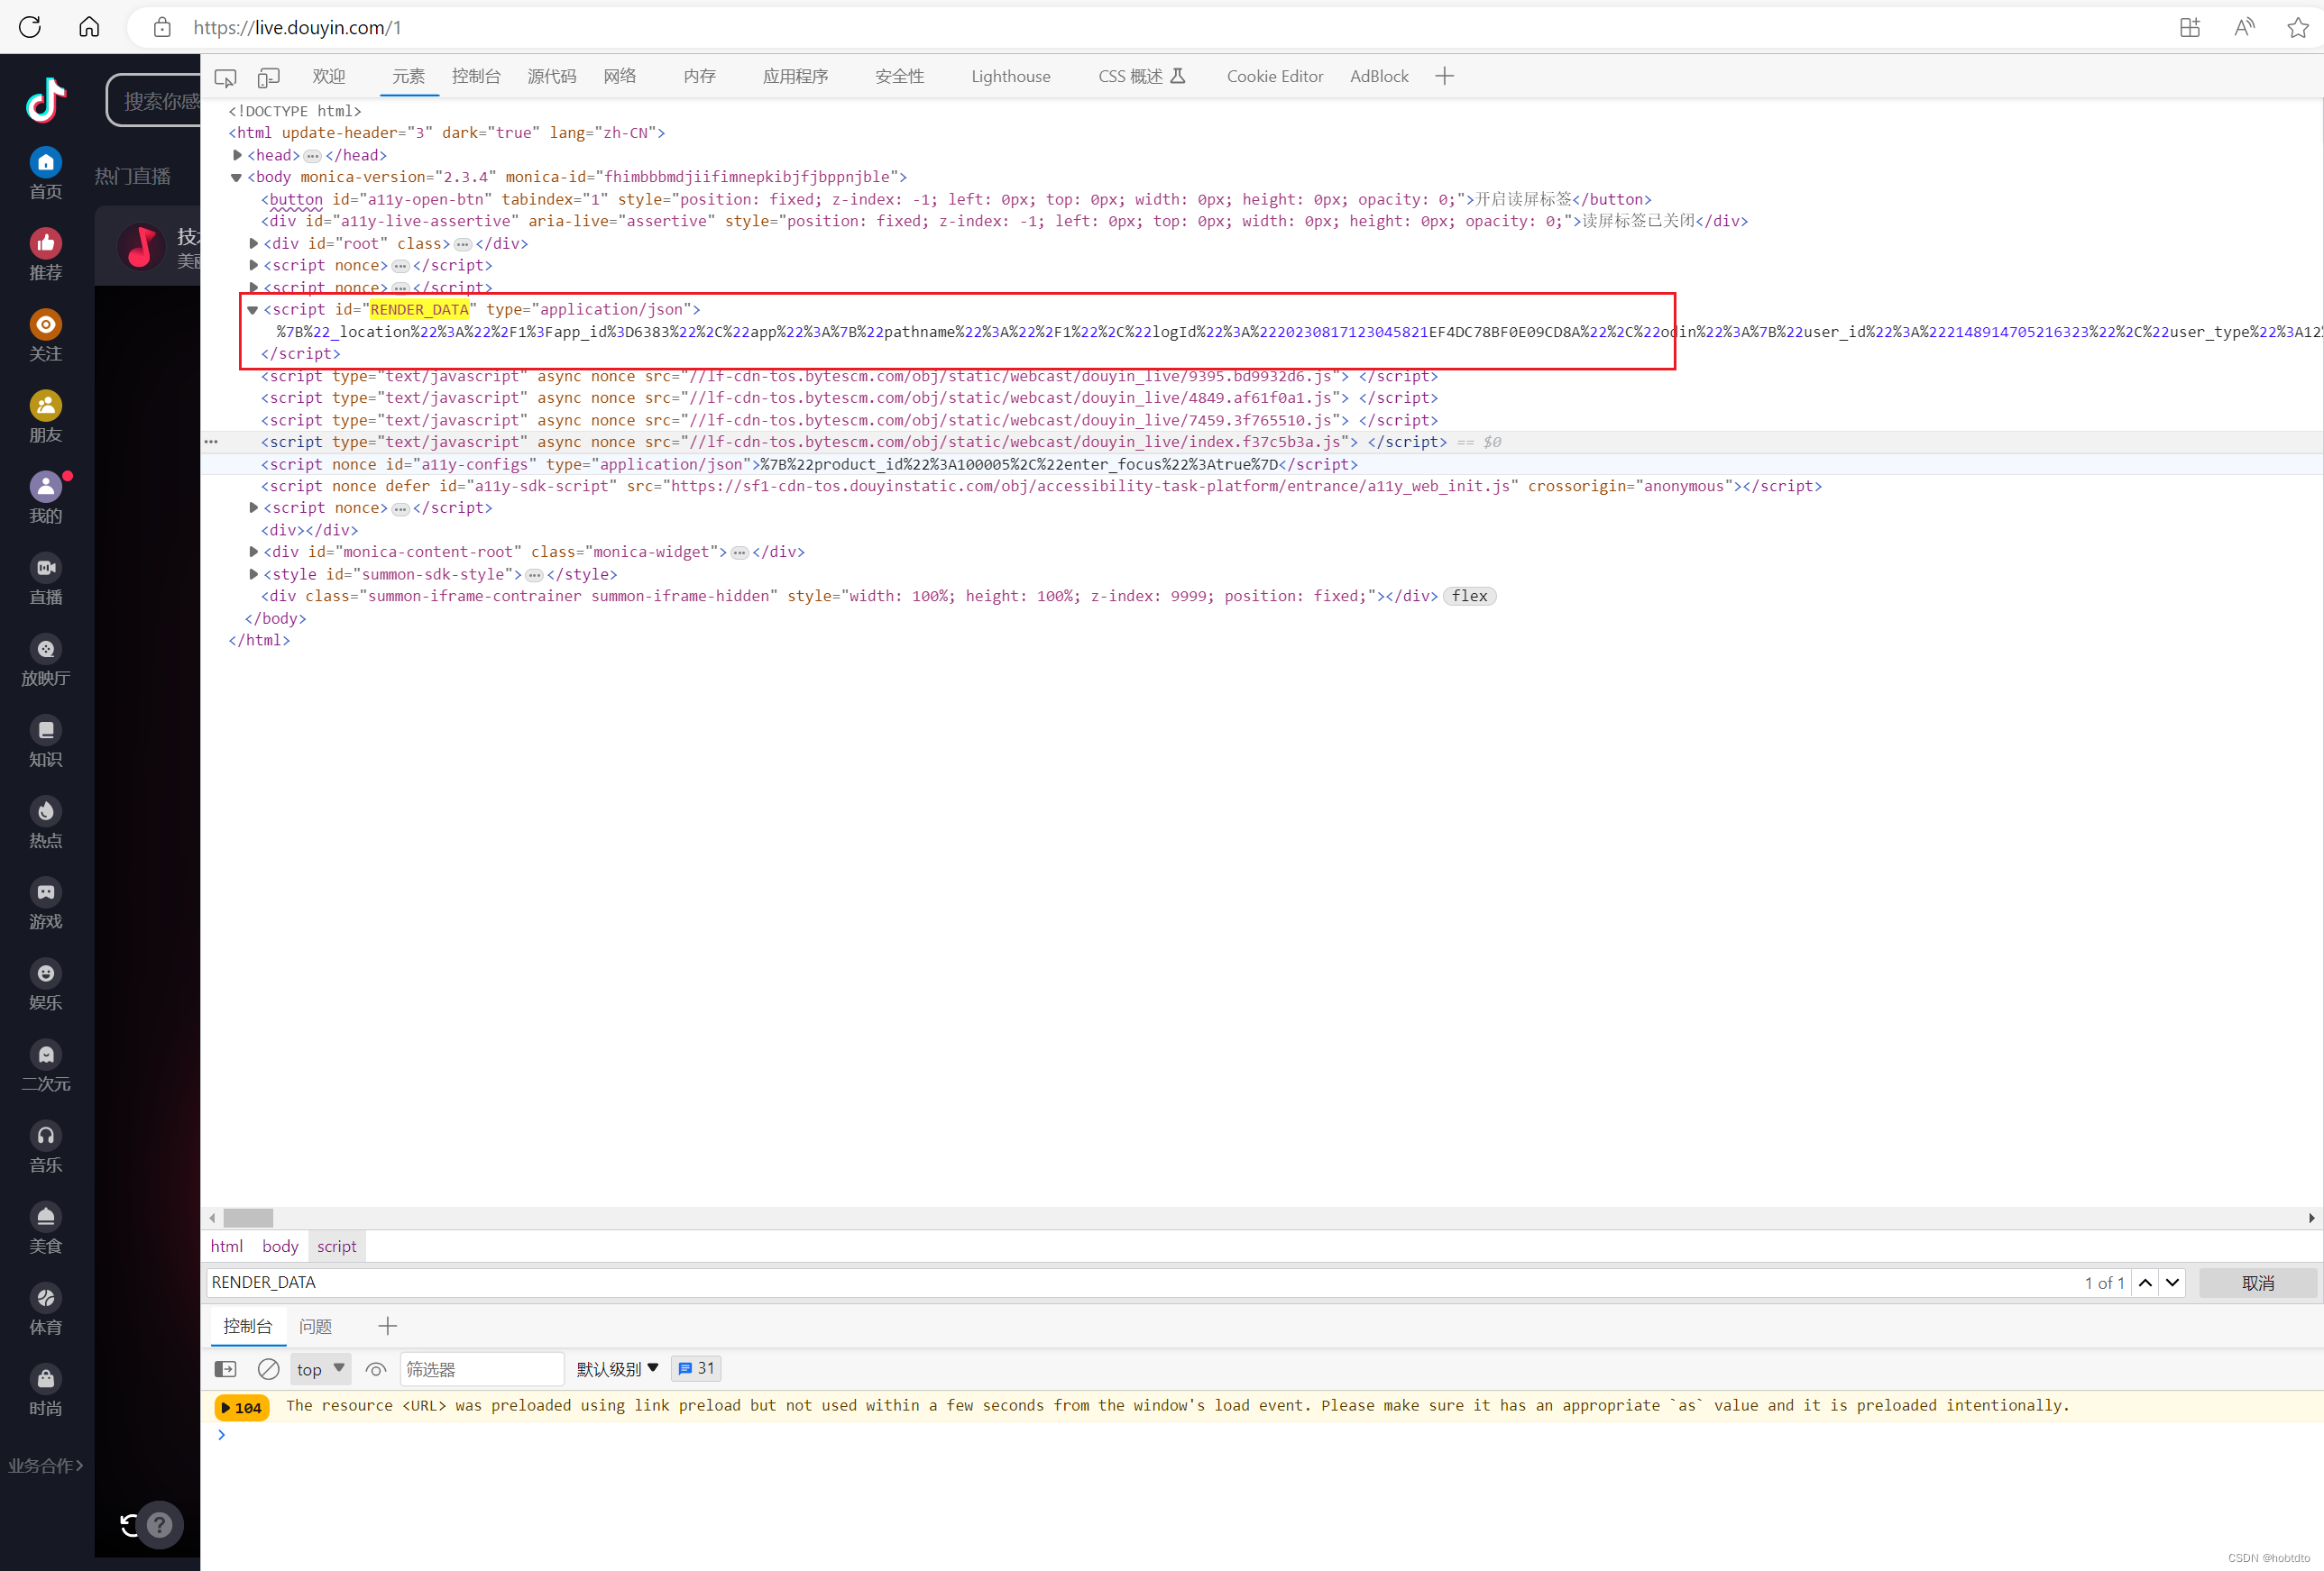2324x1571 pixels.
Task: Open 首页 in the Douyin sidebar
Action: point(46,174)
